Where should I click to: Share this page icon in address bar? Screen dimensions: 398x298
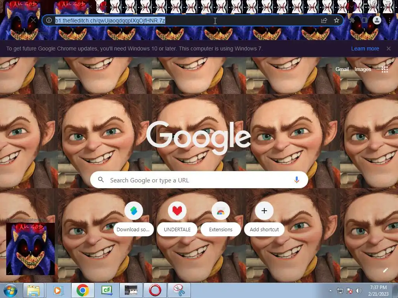point(324,21)
